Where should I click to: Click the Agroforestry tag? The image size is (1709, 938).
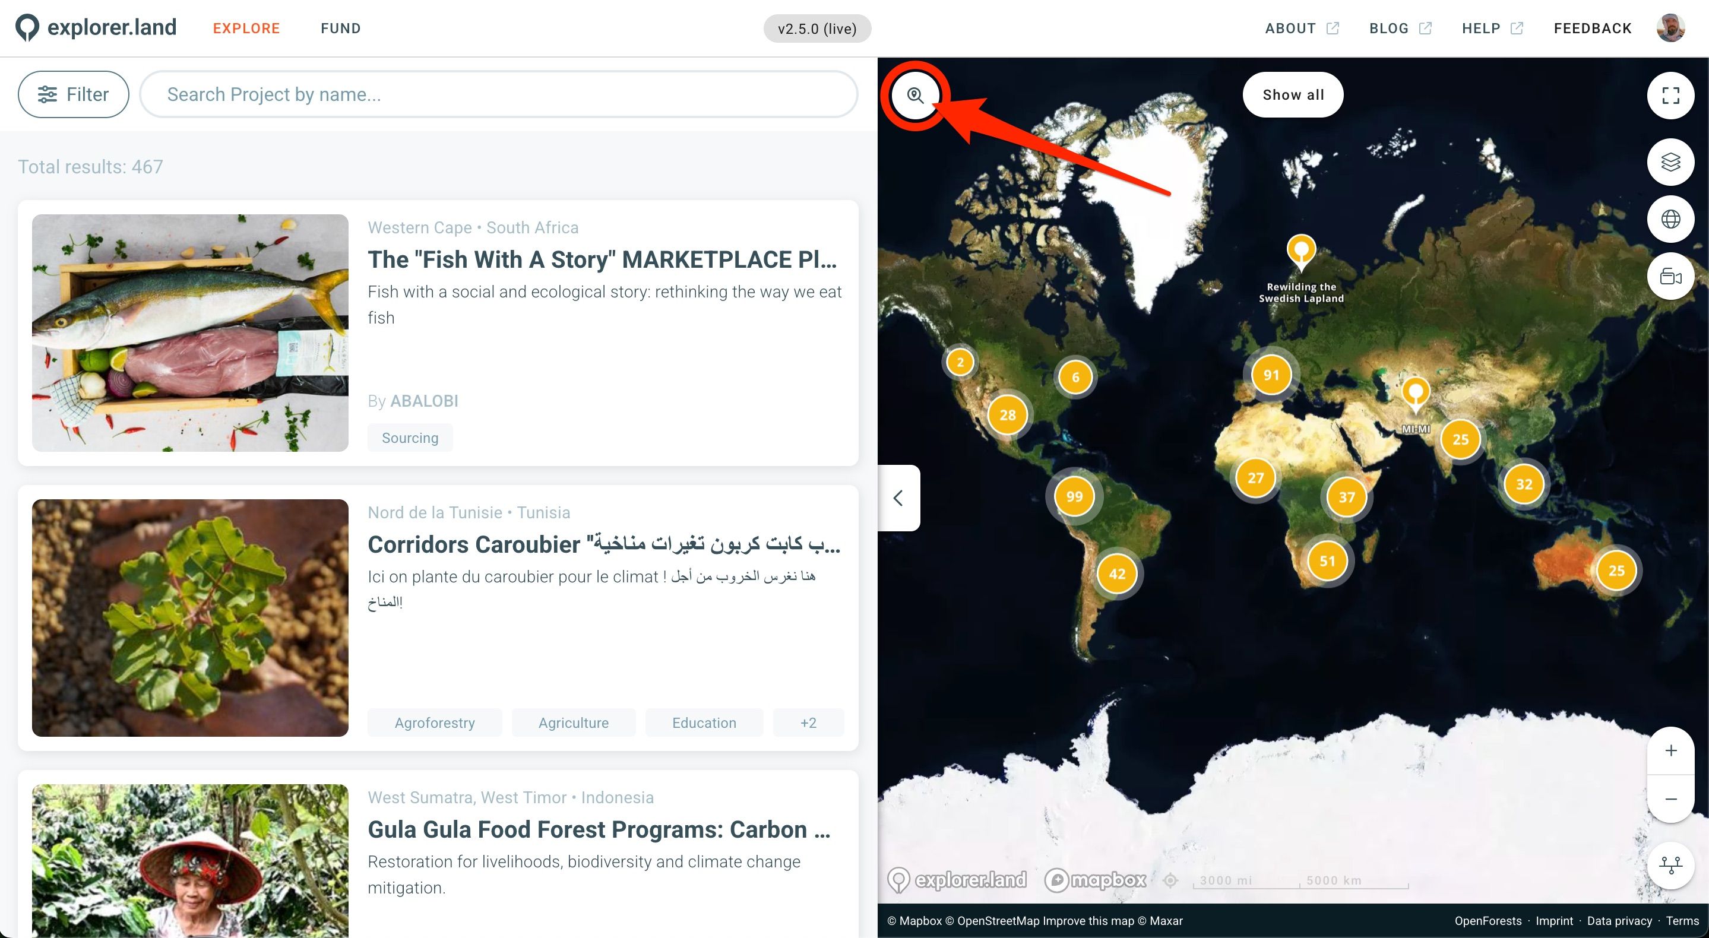click(x=435, y=722)
